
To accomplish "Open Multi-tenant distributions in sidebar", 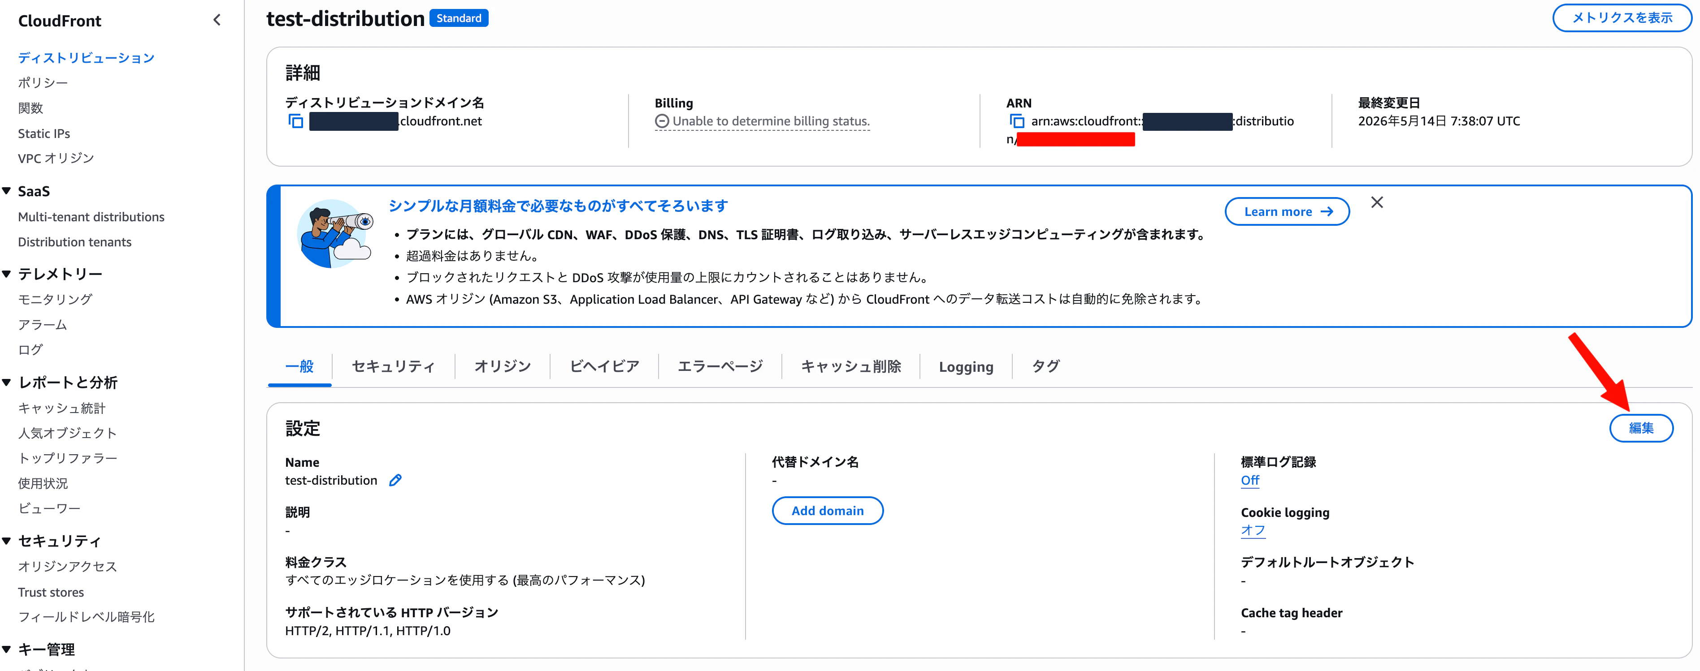I will click(x=91, y=217).
